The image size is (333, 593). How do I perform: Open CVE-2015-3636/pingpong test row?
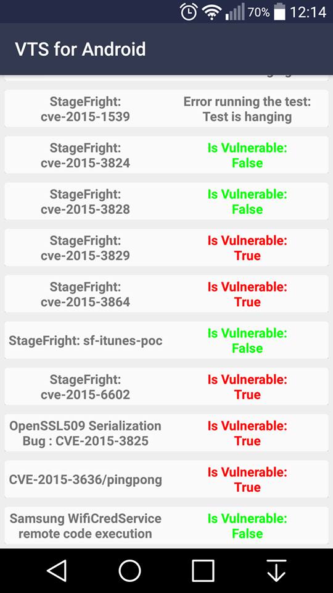[x=166, y=479]
